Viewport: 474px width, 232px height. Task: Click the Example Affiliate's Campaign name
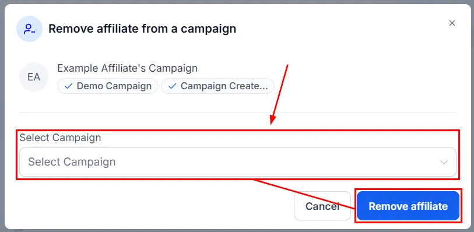127,68
